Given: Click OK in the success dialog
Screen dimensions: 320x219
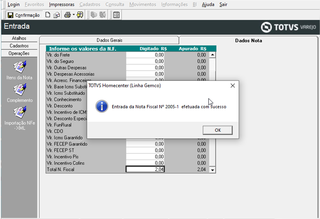Looking at the screenshot, I should [217, 130].
